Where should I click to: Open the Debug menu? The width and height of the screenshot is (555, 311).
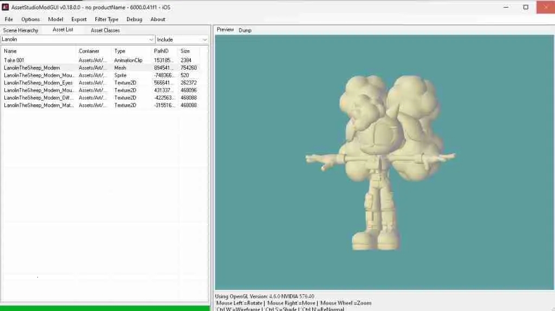[134, 19]
